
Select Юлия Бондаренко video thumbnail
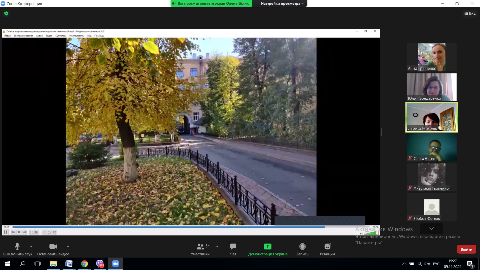pyautogui.click(x=432, y=87)
